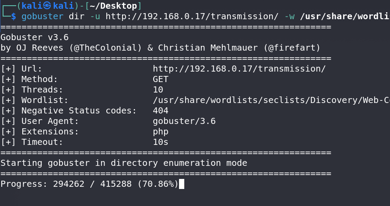The image size is (390, 206).
Task: Click the Extensions php value
Action: coord(161,132)
